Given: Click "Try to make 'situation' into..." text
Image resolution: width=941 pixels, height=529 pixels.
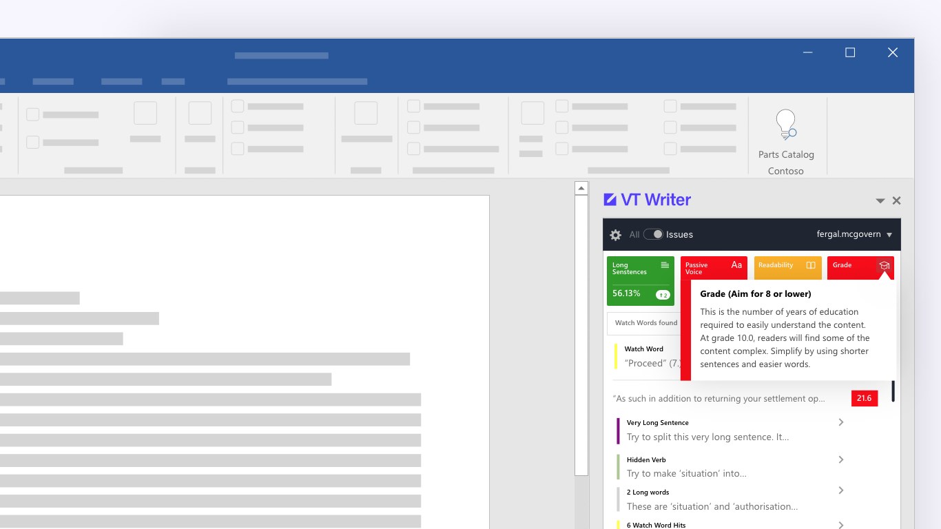Looking at the screenshot, I should (687, 473).
